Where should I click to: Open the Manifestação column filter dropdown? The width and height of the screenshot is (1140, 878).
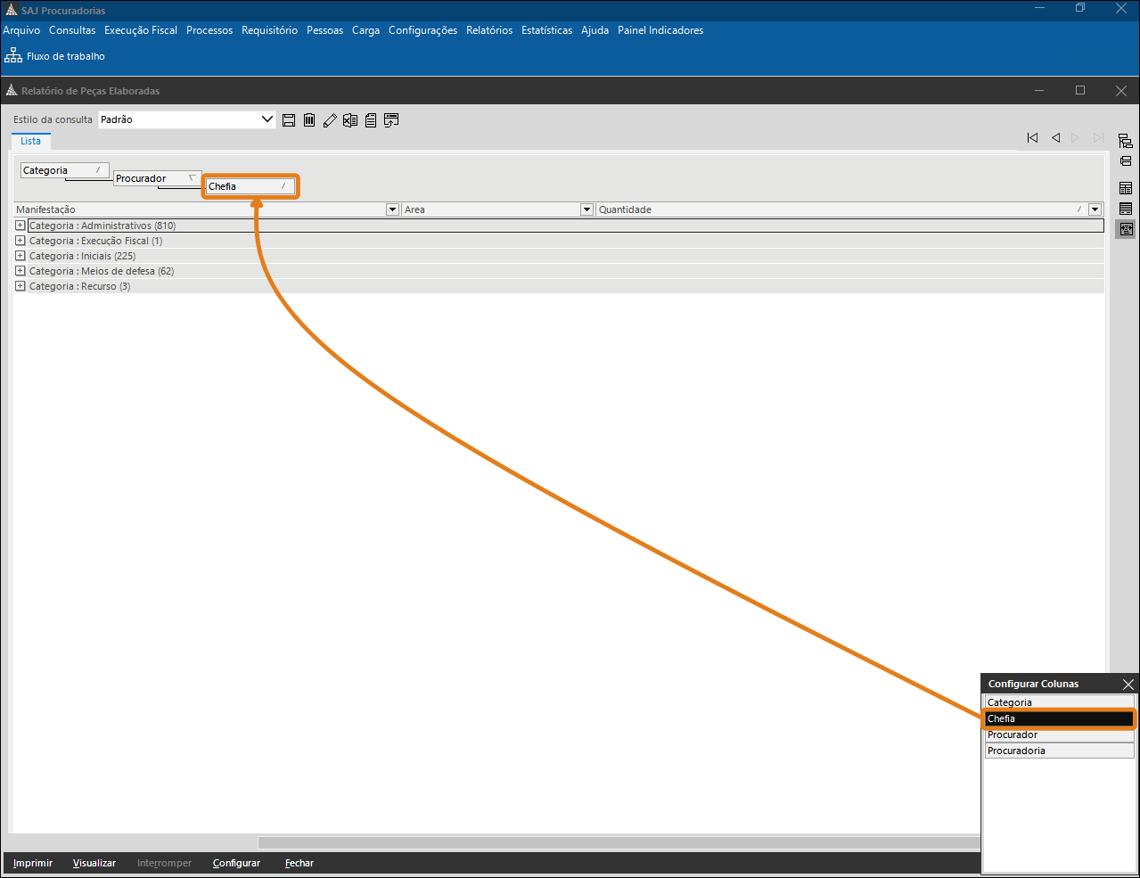pyautogui.click(x=392, y=209)
